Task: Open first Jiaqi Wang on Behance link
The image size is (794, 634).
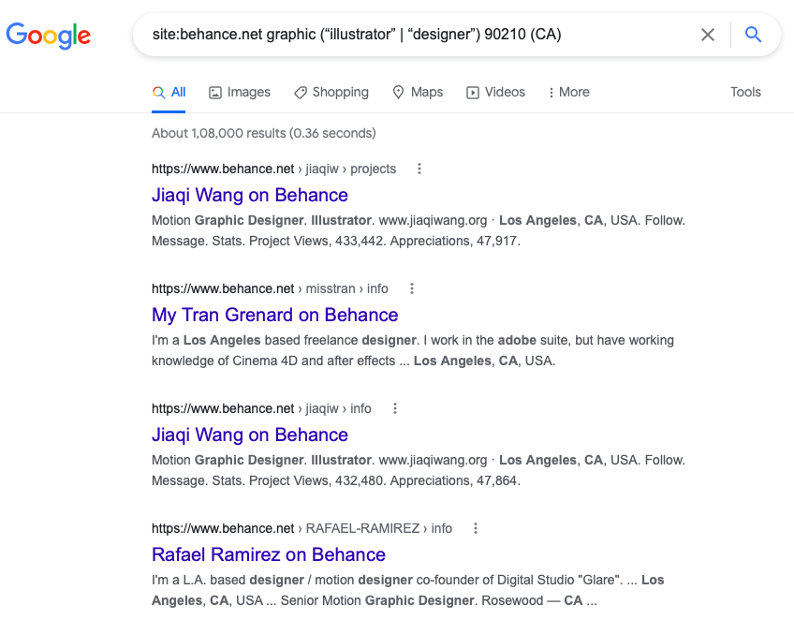Action: pyautogui.click(x=250, y=195)
